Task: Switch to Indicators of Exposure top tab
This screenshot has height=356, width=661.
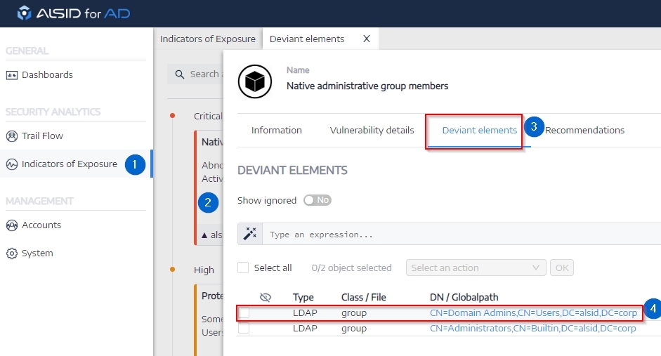Action: (208, 39)
